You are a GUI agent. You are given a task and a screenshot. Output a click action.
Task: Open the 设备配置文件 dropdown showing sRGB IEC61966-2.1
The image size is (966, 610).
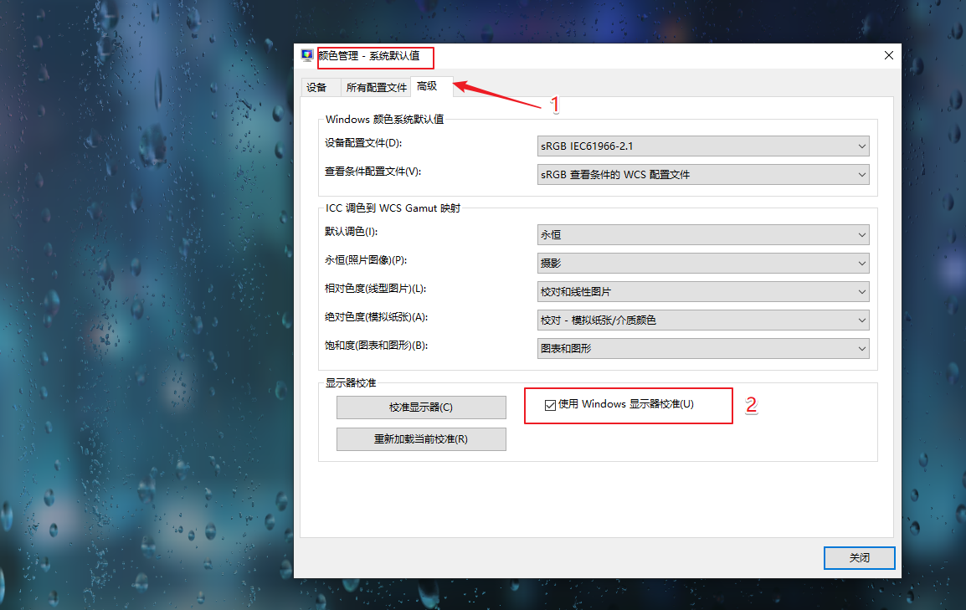tap(862, 146)
